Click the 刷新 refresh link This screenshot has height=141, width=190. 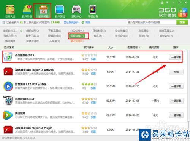point(88,22)
